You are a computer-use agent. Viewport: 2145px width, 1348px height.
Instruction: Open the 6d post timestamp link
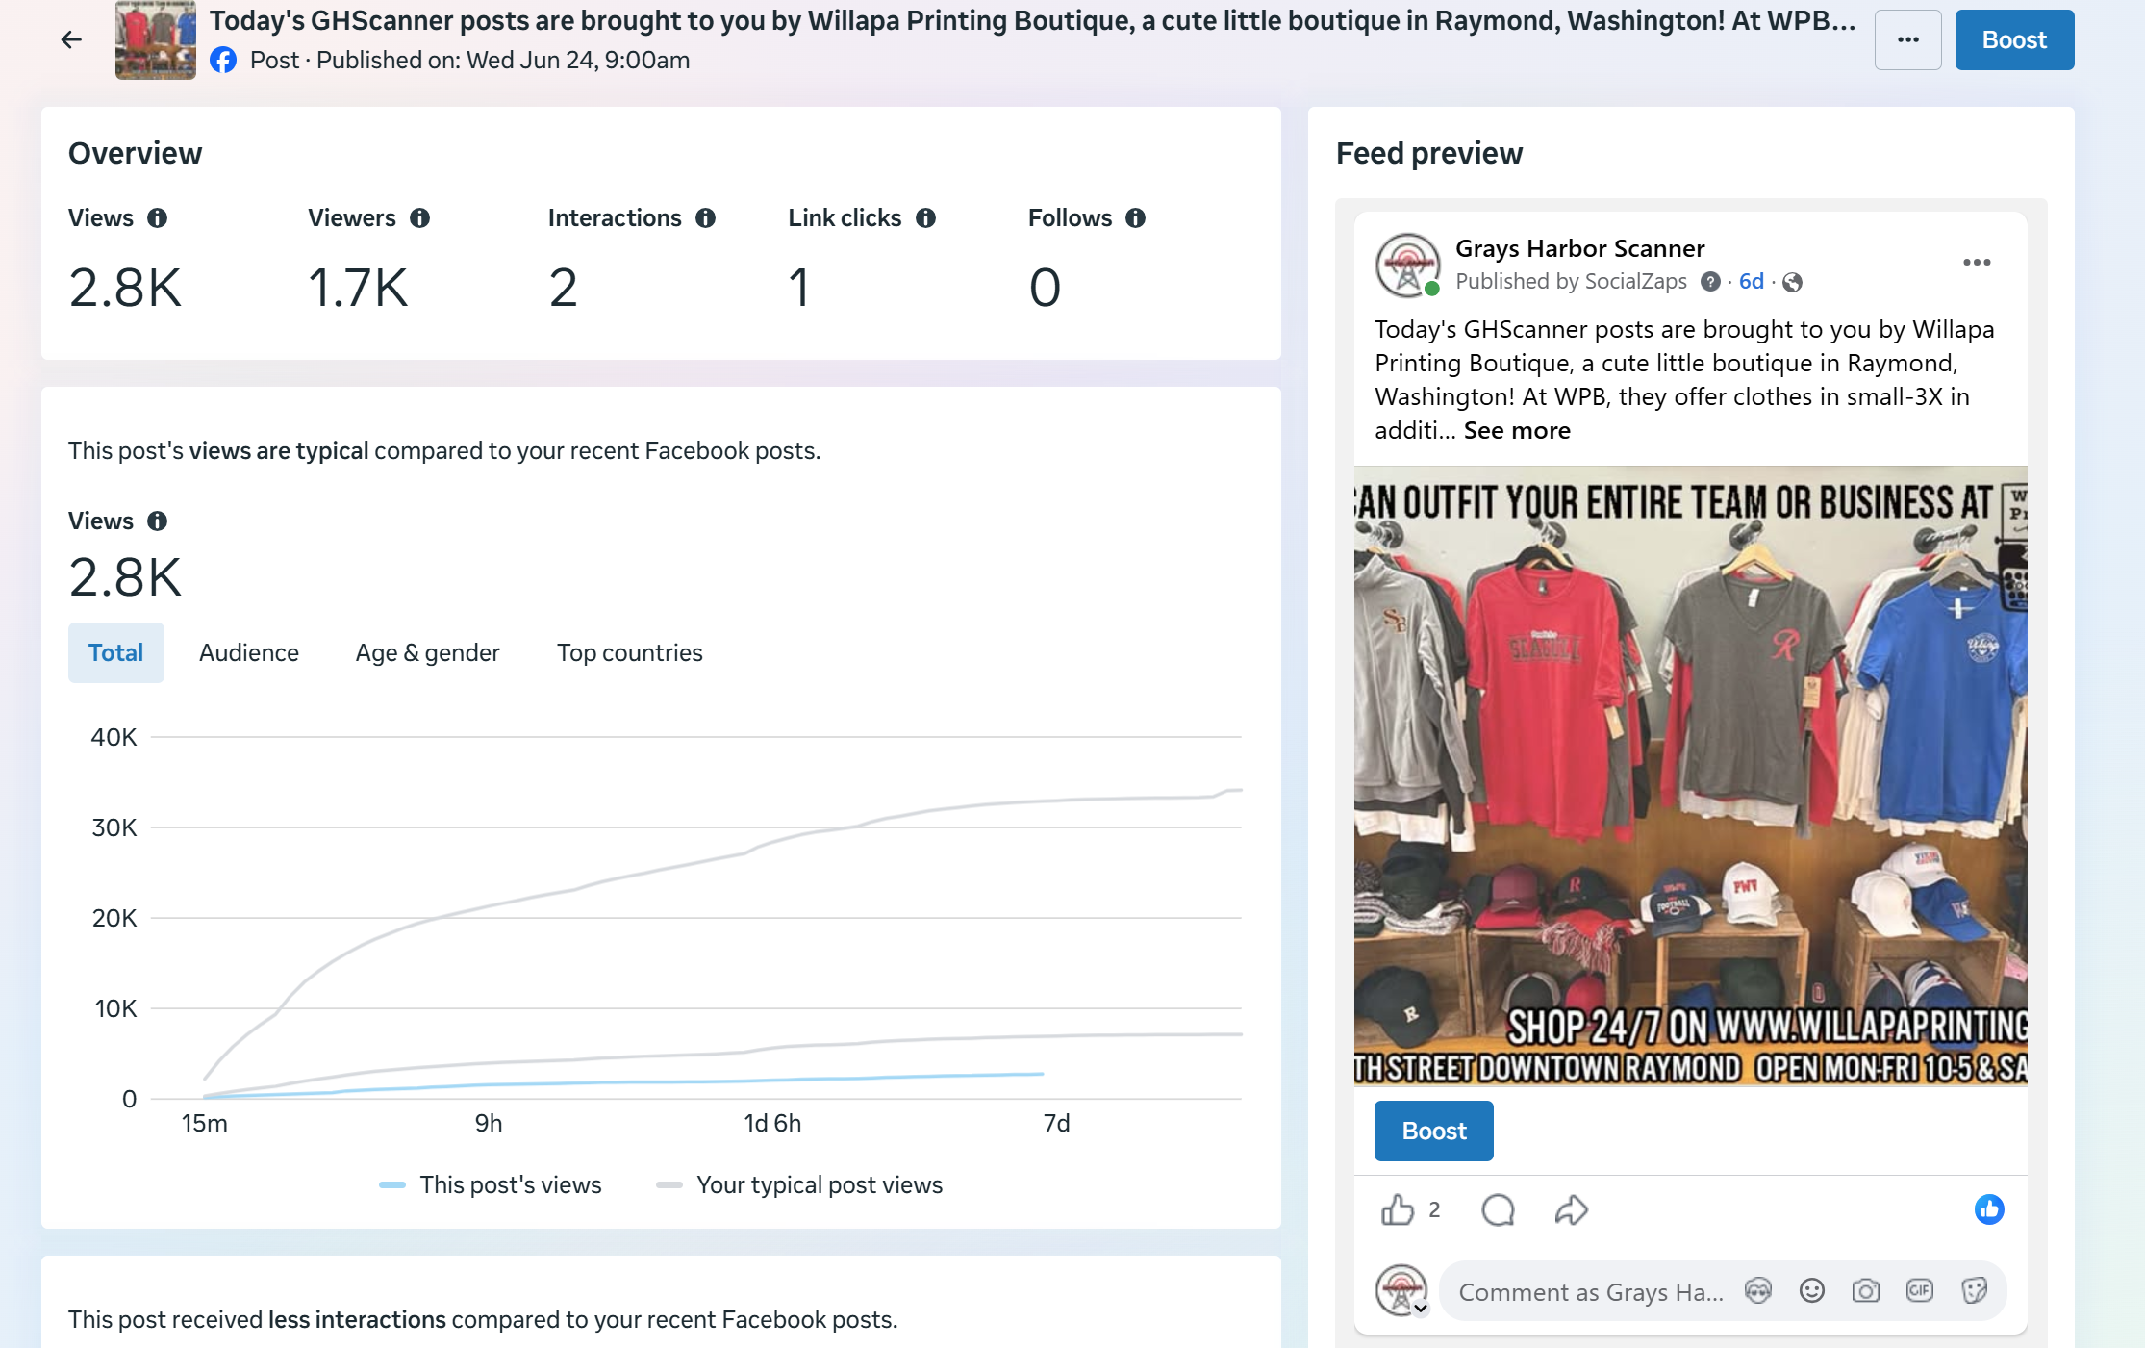[x=1751, y=281]
